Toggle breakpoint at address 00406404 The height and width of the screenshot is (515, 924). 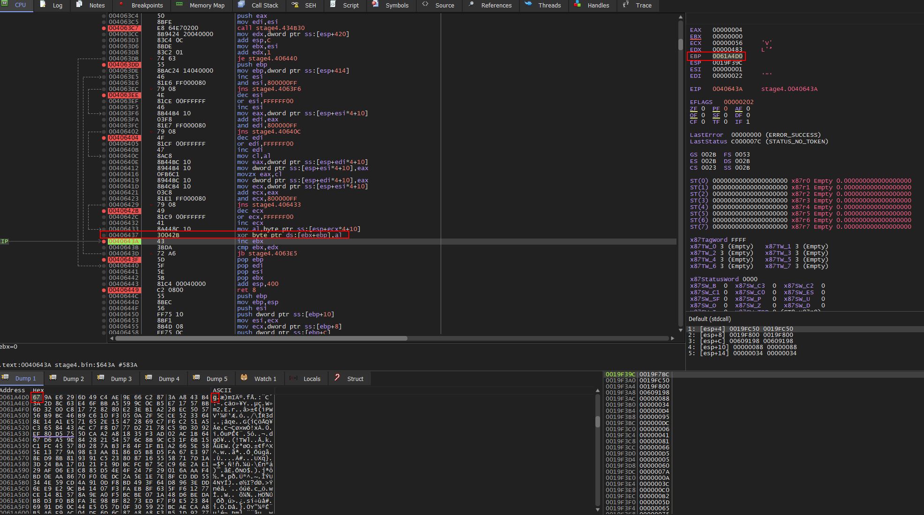tap(104, 138)
